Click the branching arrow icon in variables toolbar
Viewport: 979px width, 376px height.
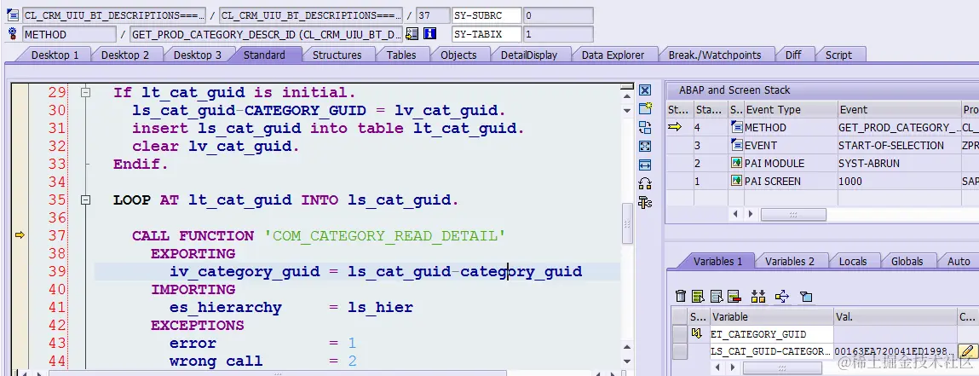point(781,296)
